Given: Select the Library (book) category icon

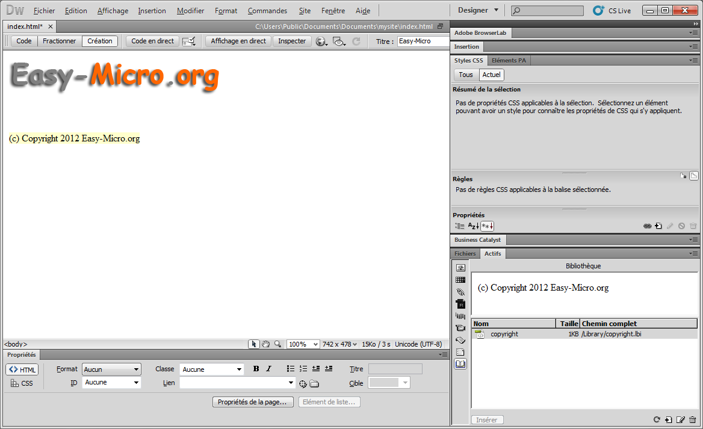Looking at the screenshot, I should (x=460, y=364).
